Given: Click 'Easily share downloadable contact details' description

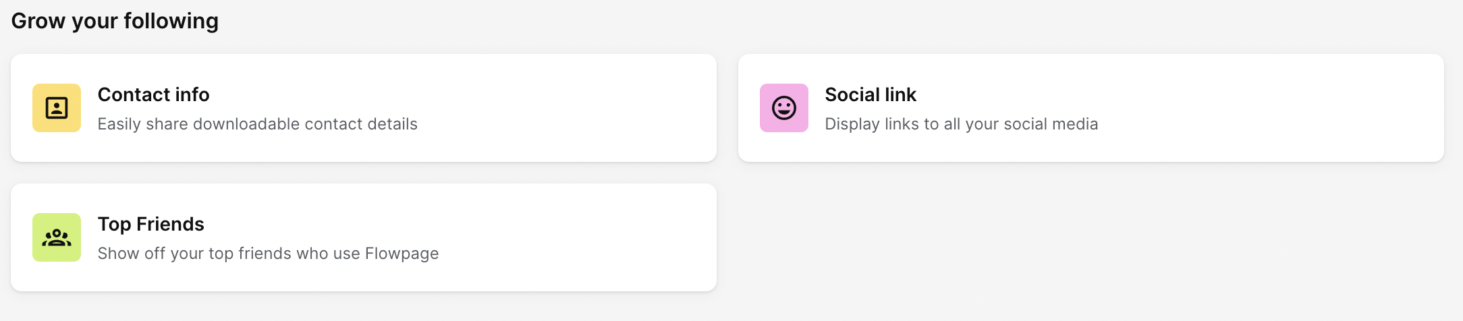Looking at the screenshot, I should click(258, 124).
